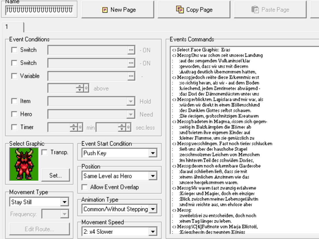
Task: Open the Event Start Condition dropdown
Action: [x=152, y=153]
